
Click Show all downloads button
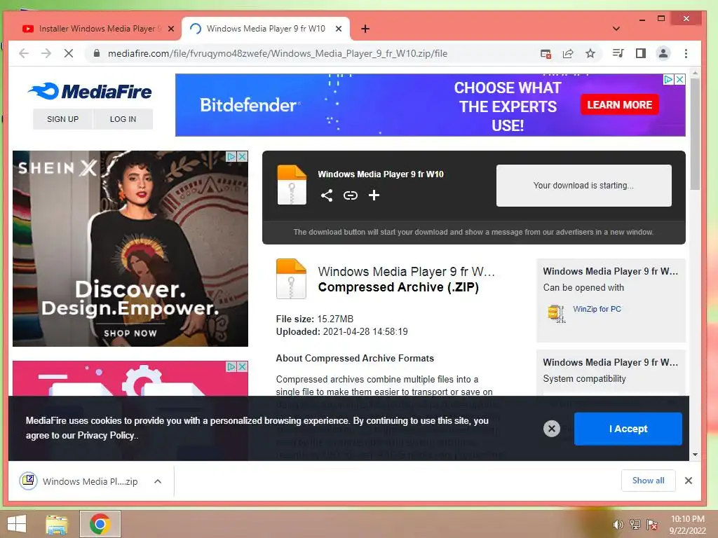pyautogui.click(x=648, y=481)
